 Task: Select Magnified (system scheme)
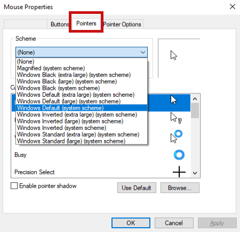pos(82,68)
